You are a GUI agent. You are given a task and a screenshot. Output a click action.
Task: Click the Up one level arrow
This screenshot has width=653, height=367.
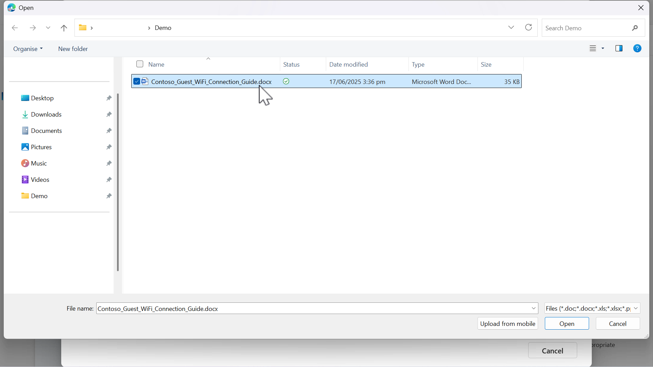(x=64, y=28)
